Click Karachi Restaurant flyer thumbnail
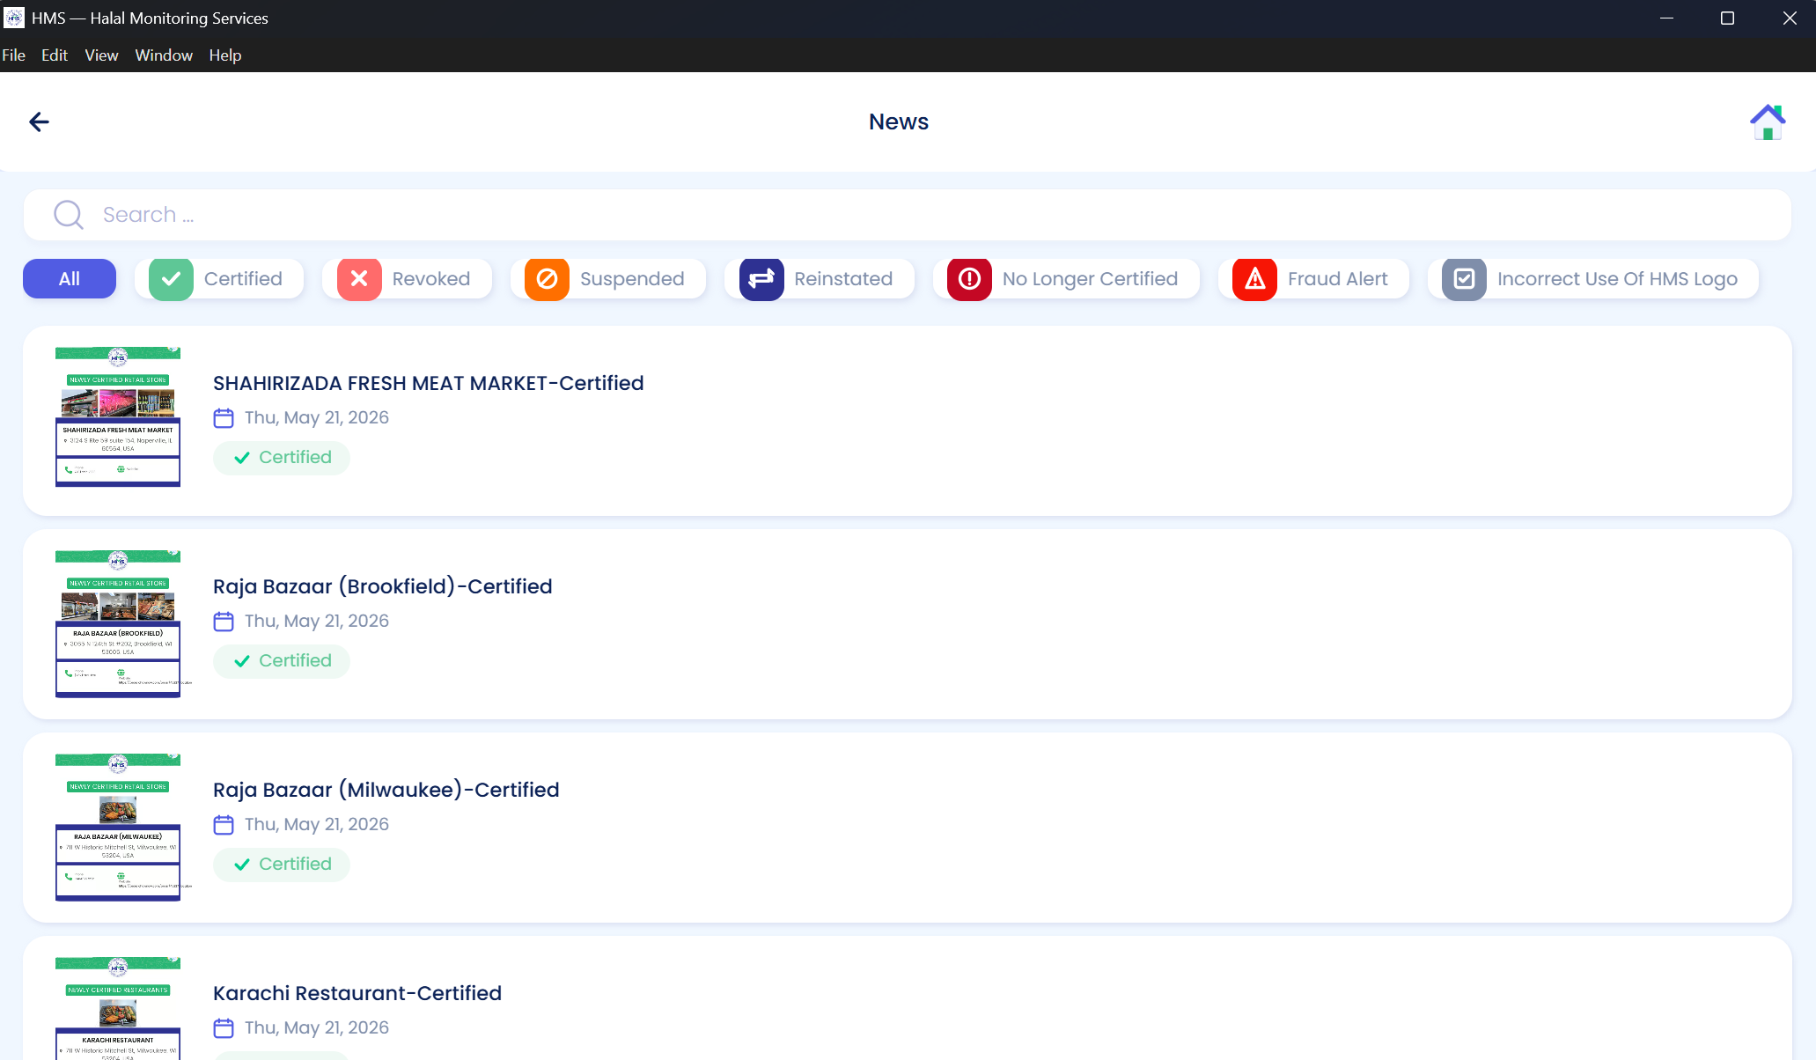This screenshot has width=1816, height=1060. tap(118, 1008)
